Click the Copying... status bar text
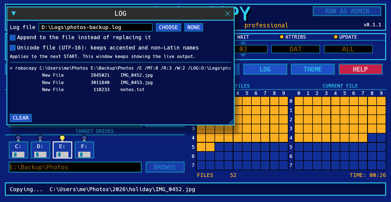This screenshot has width=391, height=202. coord(102,189)
